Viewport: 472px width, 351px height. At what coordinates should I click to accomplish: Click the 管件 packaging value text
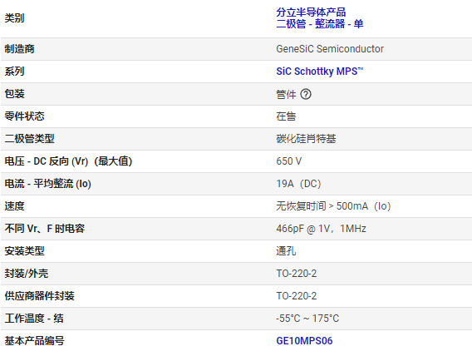point(286,94)
